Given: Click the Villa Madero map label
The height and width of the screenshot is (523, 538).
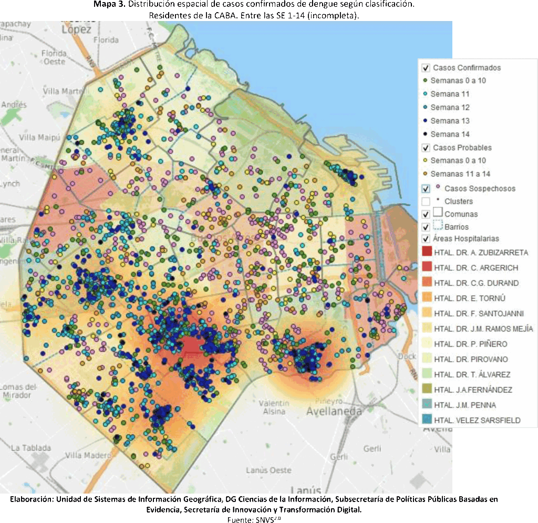Looking at the screenshot, I should click(x=88, y=455).
